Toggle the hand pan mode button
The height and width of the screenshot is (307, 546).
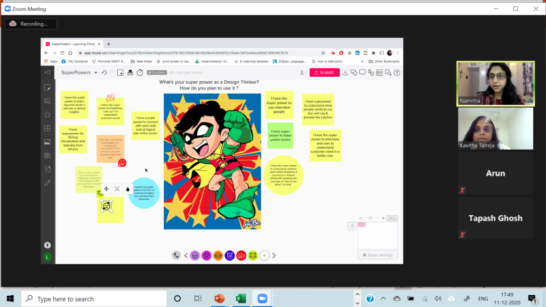352,226
